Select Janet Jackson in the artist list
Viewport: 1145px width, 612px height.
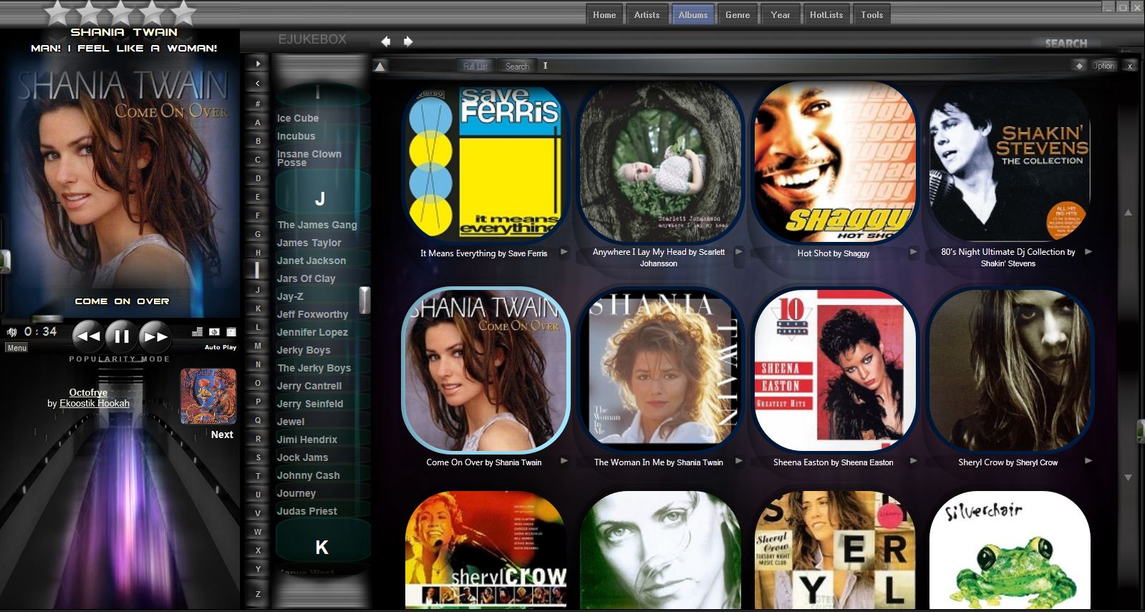click(x=311, y=261)
